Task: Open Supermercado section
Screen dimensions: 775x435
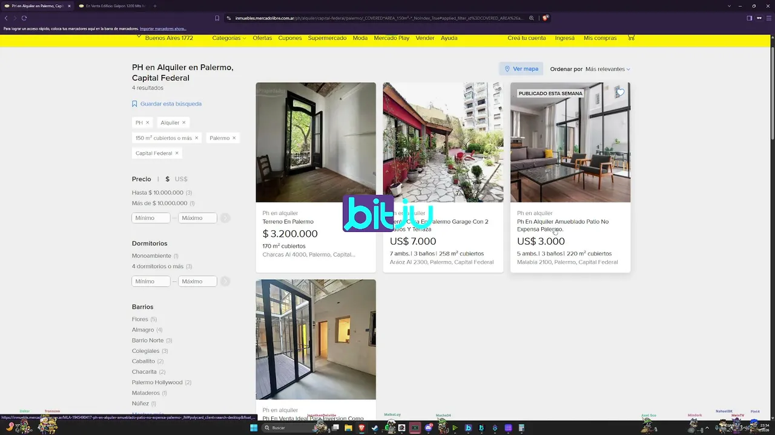Action: [327, 38]
